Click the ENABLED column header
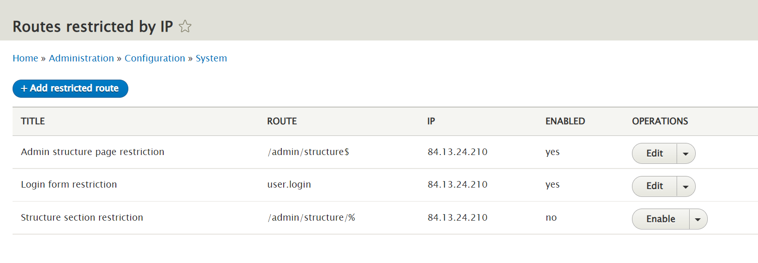 point(565,121)
